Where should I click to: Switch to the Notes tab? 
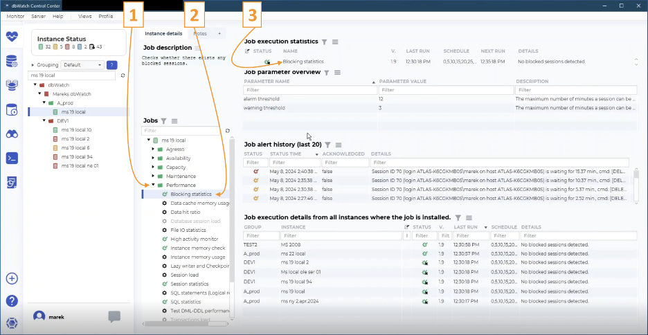200,33
